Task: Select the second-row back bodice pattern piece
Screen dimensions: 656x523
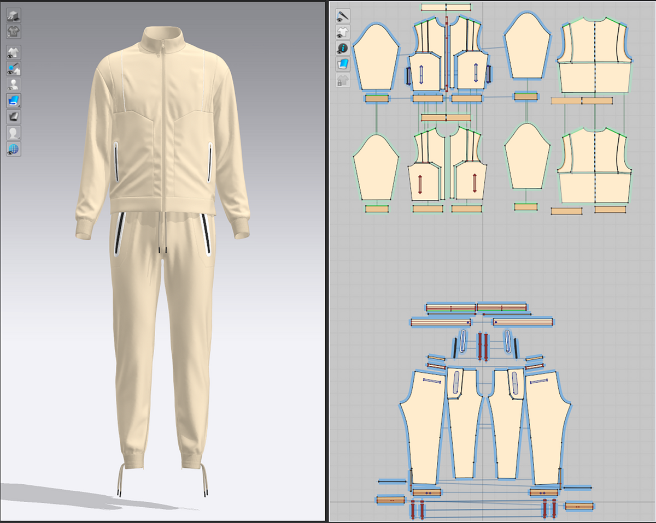Action: coord(595,166)
